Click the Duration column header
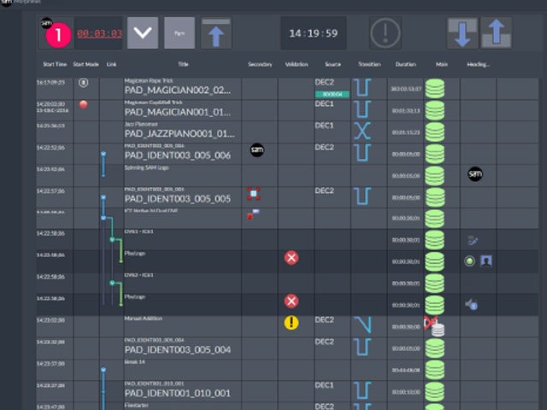547x410 pixels. (x=406, y=64)
